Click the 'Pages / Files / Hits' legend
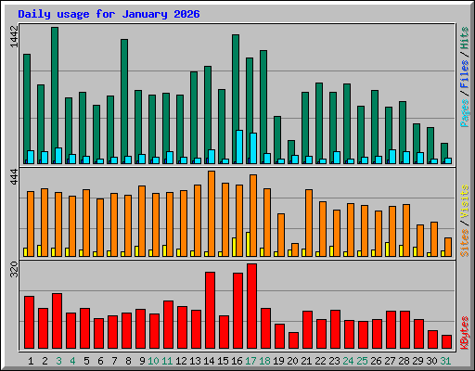The height and width of the screenshot is (371, 475). [464, 77]
